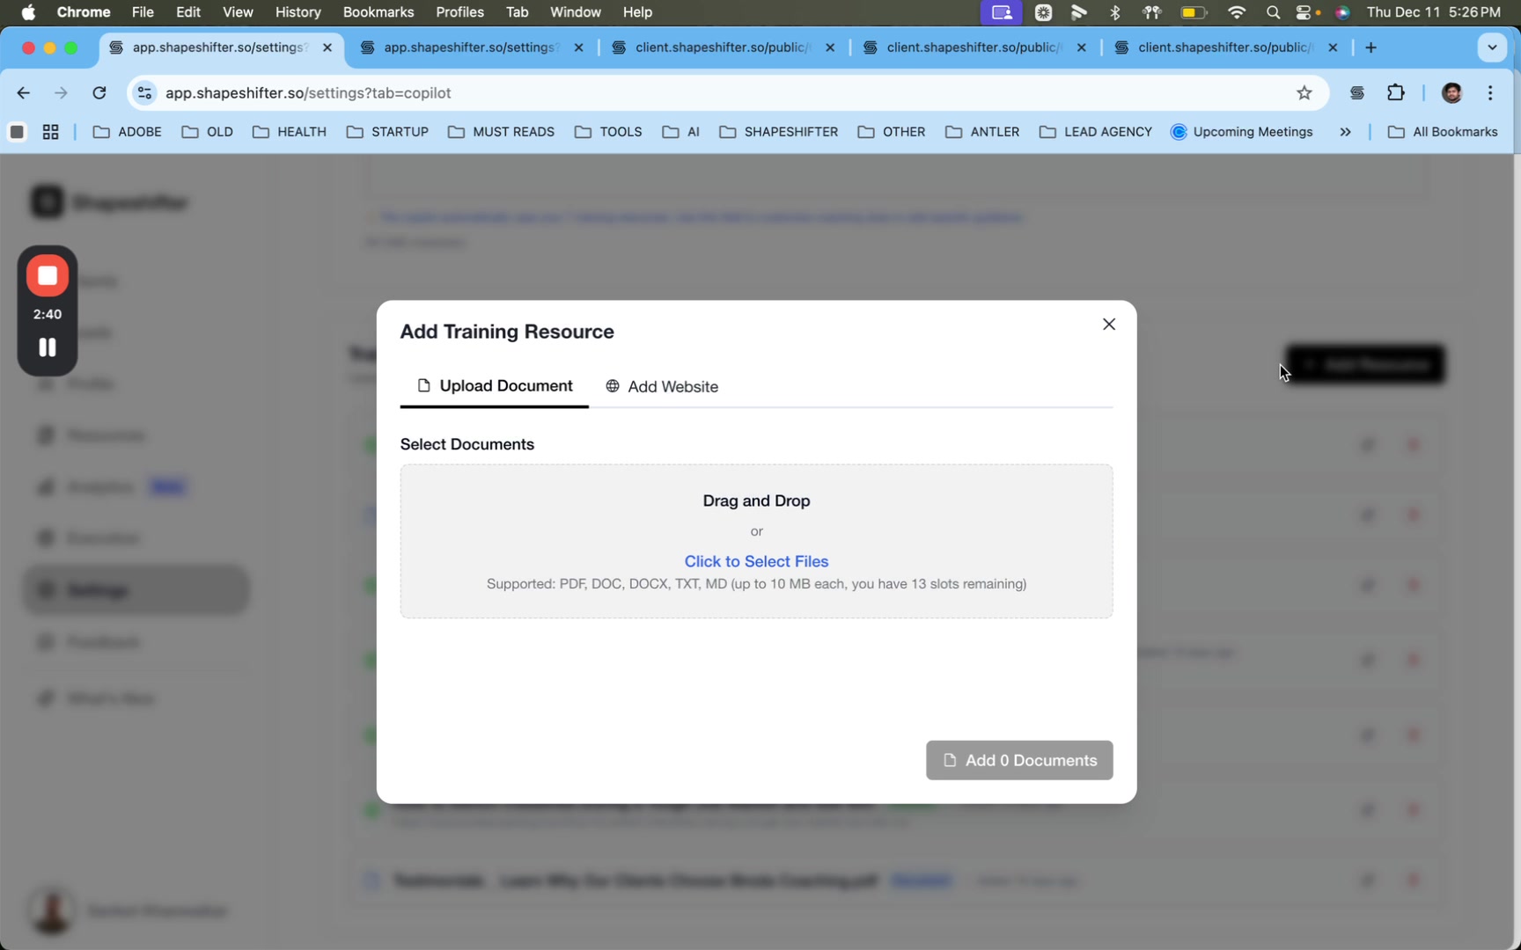
Task: Pause the screen recording
Action: (x=47, y=347)
